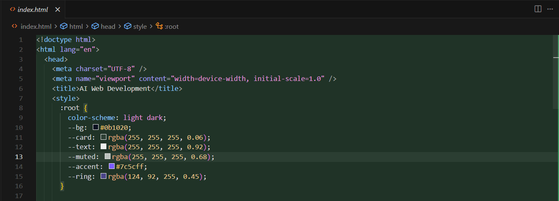
Task: Click the --accent #7c5cff color swatch
Action: tap(112, 166)
